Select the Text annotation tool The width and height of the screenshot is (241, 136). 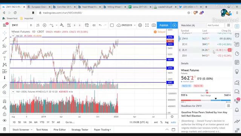5,59
